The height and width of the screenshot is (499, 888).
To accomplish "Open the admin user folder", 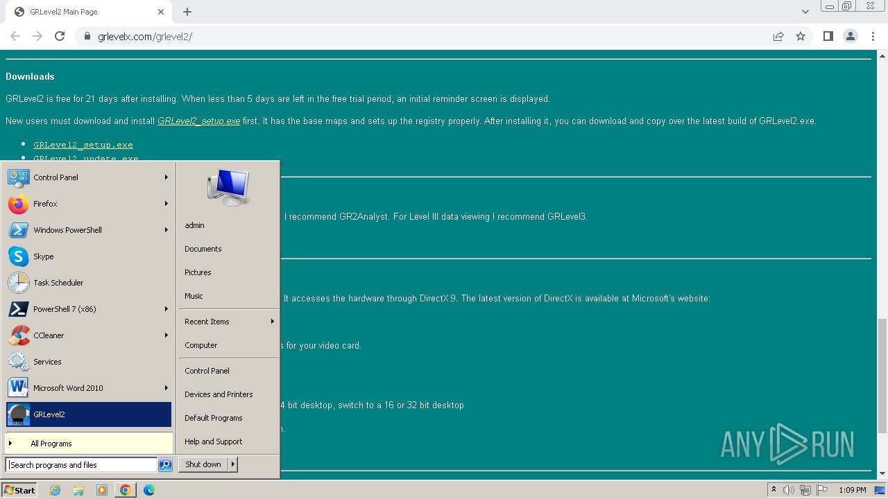I will [x=194, y=225].
